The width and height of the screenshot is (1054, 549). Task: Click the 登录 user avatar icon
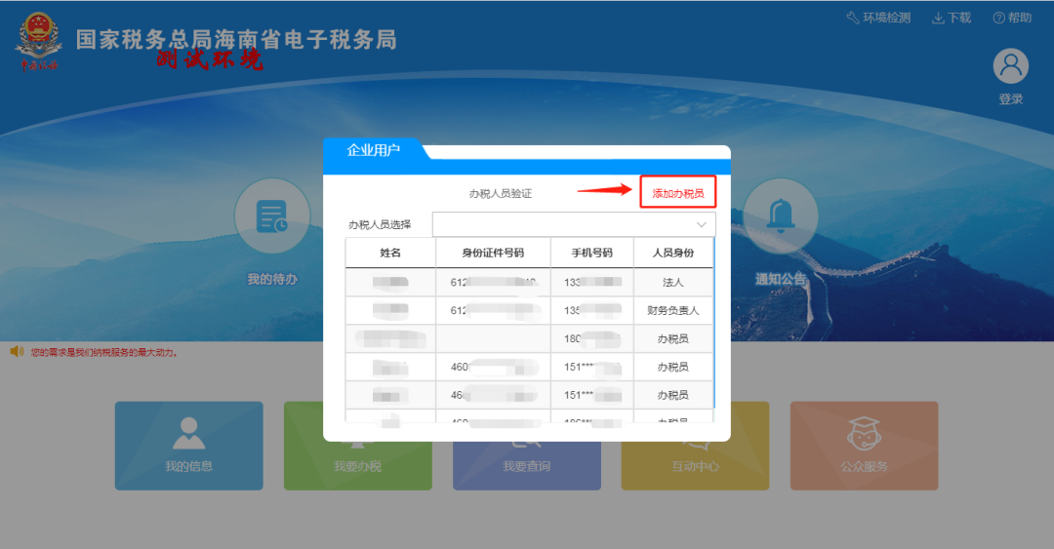1010,66
